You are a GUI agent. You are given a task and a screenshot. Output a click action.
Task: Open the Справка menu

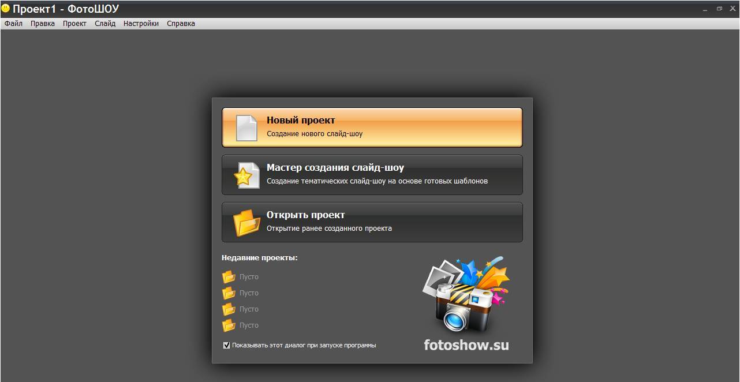pos(181,24)
